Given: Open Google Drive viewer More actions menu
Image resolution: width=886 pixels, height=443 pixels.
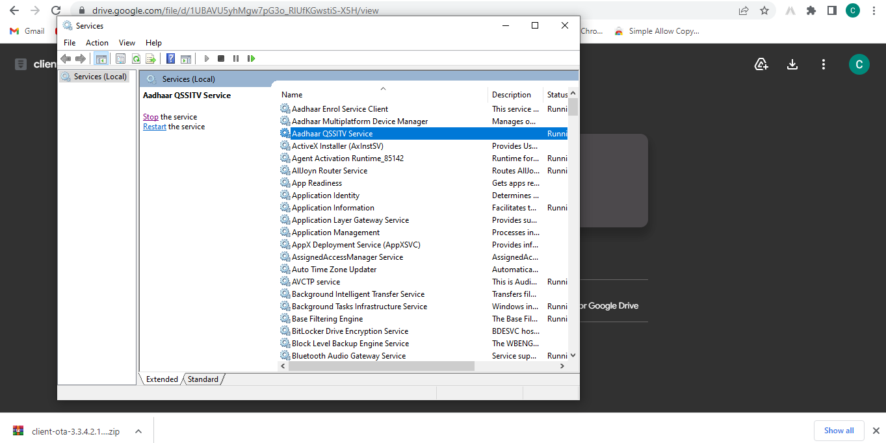Looking at the screenshot, I should 824,64.
